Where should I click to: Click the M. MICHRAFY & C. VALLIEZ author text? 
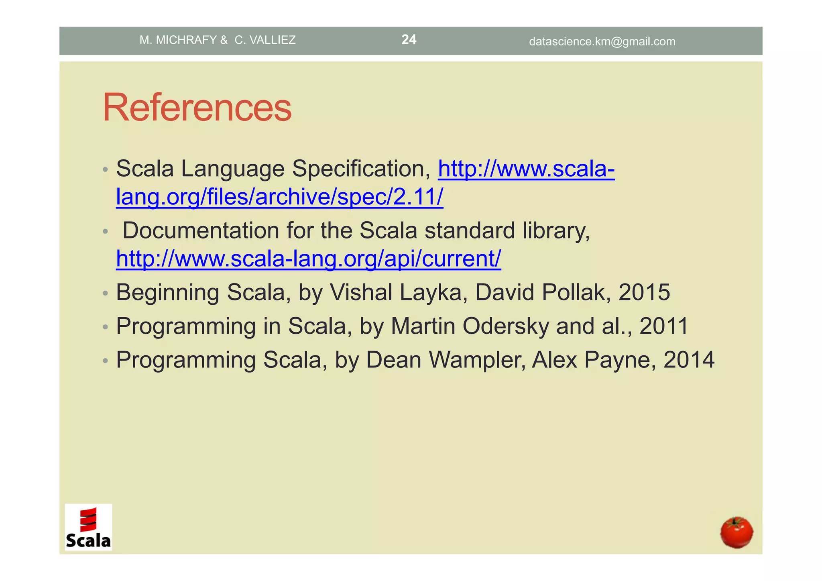tap(218, 40)
